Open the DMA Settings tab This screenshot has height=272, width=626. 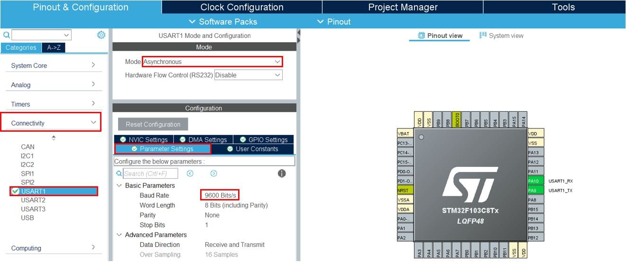tap(203, 139)
